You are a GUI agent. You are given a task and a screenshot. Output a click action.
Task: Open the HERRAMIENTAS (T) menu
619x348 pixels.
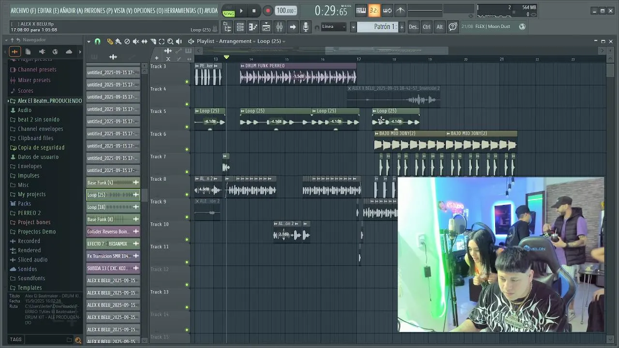184,11
